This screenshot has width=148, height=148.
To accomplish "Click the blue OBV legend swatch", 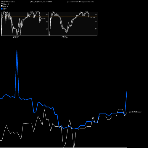I will pyautogui.click(x=2, y=9).
